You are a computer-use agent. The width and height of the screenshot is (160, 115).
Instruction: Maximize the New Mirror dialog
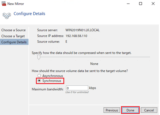point(141,4)
